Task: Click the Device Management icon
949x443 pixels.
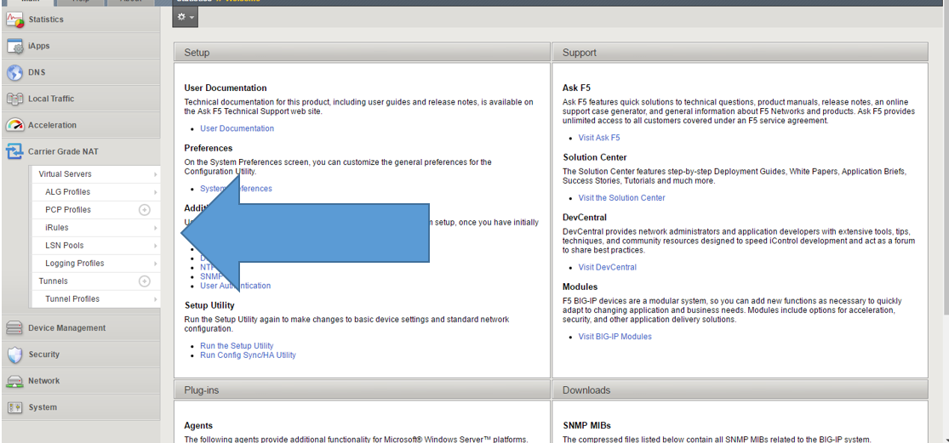Action: (14, 328)
